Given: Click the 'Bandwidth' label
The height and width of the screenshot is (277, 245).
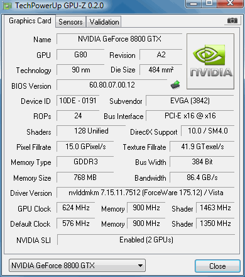Looking at the screenshot, I should coord(150,178).
